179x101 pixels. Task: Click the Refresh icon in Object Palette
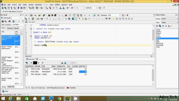coord(157,26)
